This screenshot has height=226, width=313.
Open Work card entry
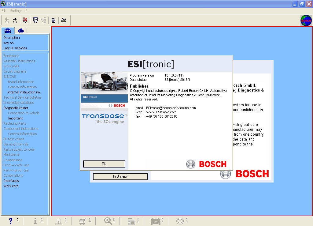(x=11, y=186)
